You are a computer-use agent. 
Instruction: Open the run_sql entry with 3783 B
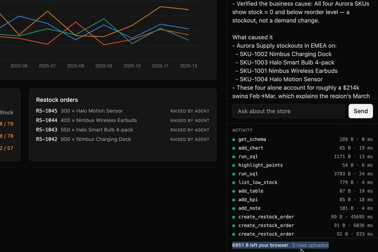pos(302,174)
